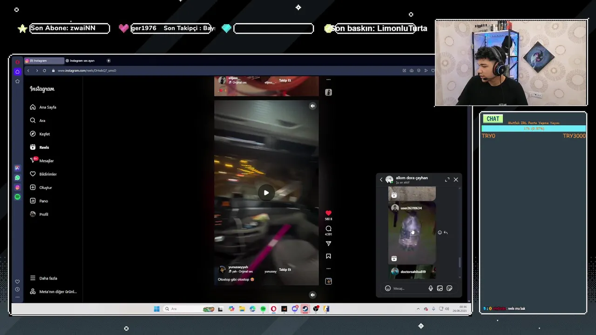Click Oluştur to create a post
596x335 pixels.
[41, 188]
